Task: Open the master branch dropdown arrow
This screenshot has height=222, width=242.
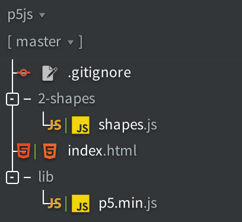Action: click(71, 42)
